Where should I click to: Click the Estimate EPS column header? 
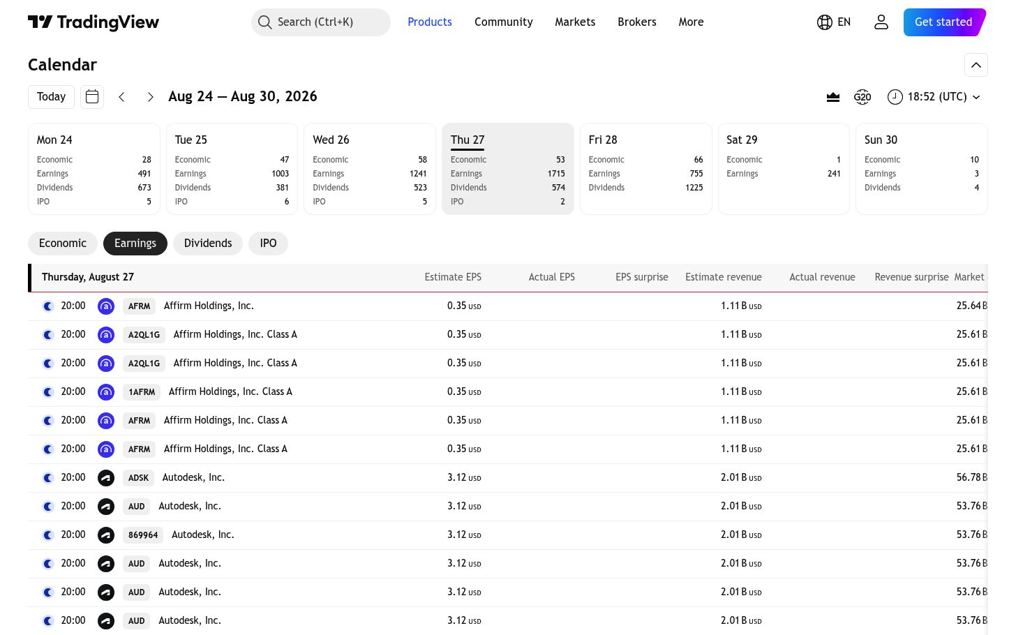pos(453,277)
